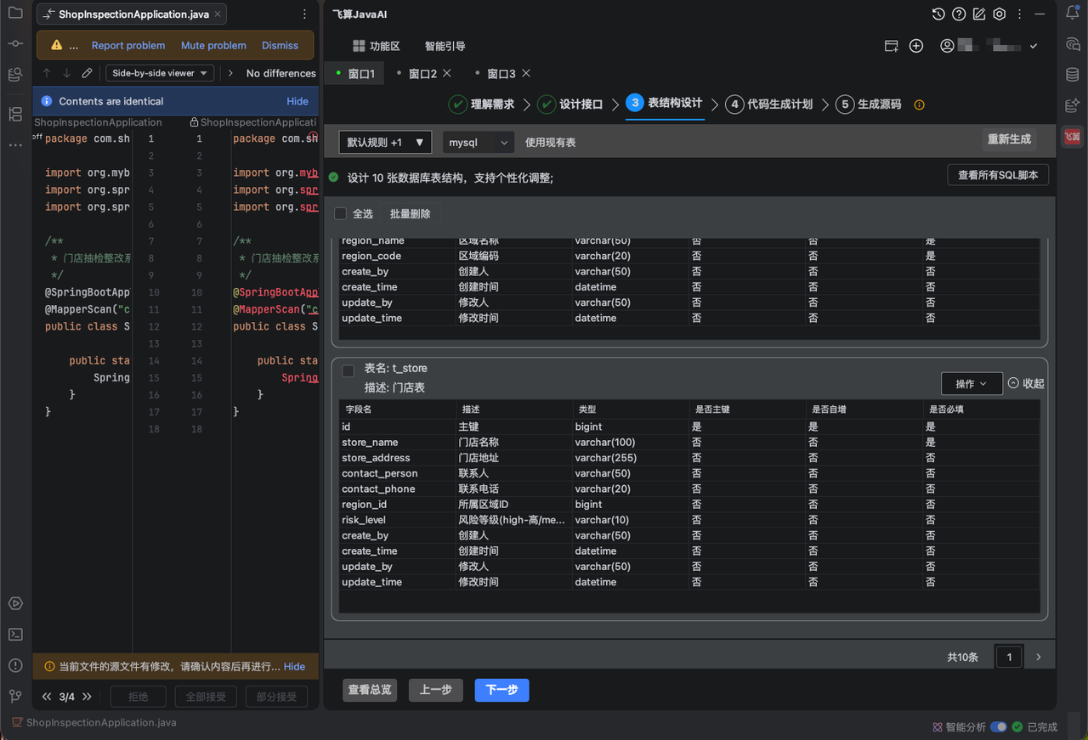Open the Project folder tool window

[15, 14]
